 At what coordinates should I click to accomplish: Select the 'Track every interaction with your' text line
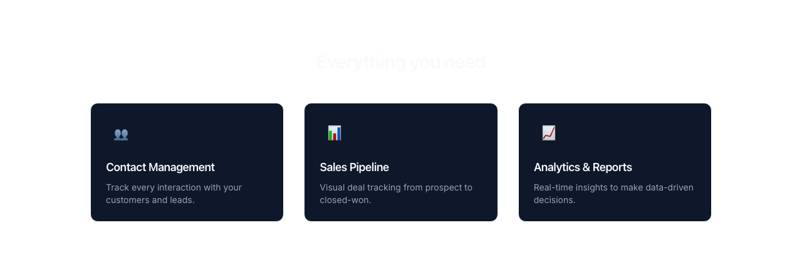click(174, 187)
